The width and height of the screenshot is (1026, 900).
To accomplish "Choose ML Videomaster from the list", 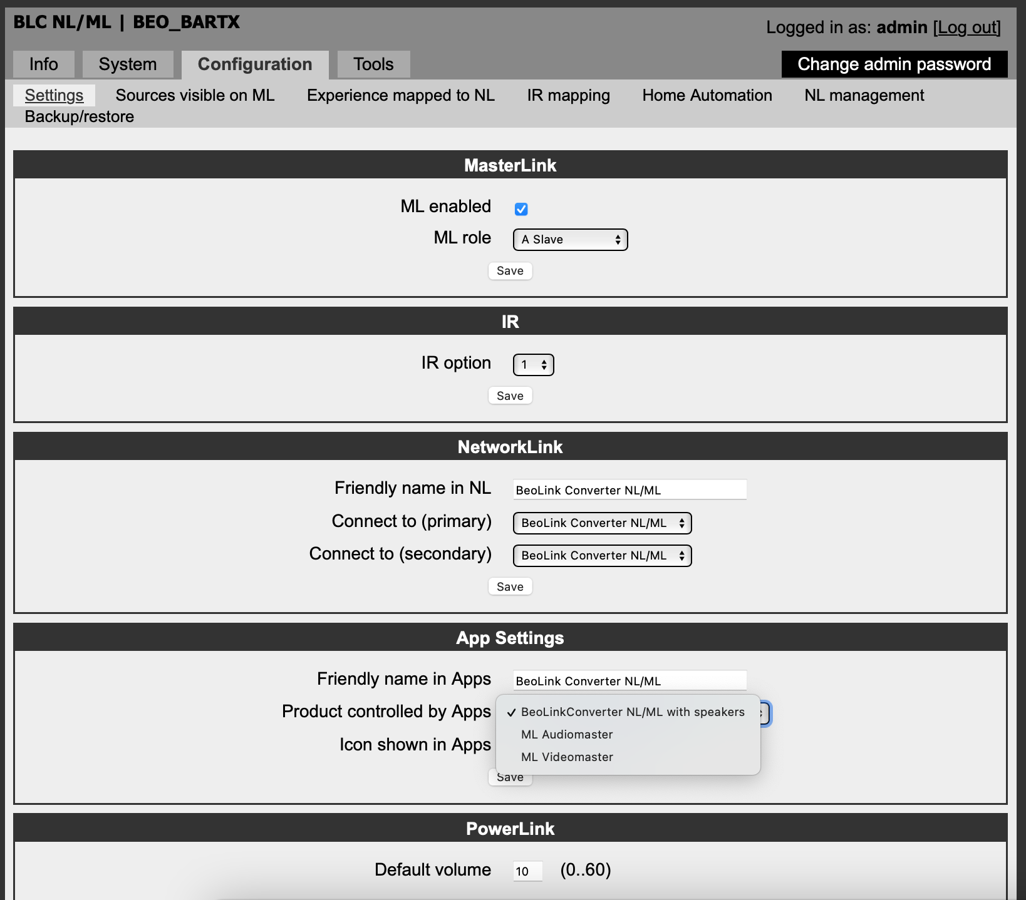I will click(x=628, y=757).
